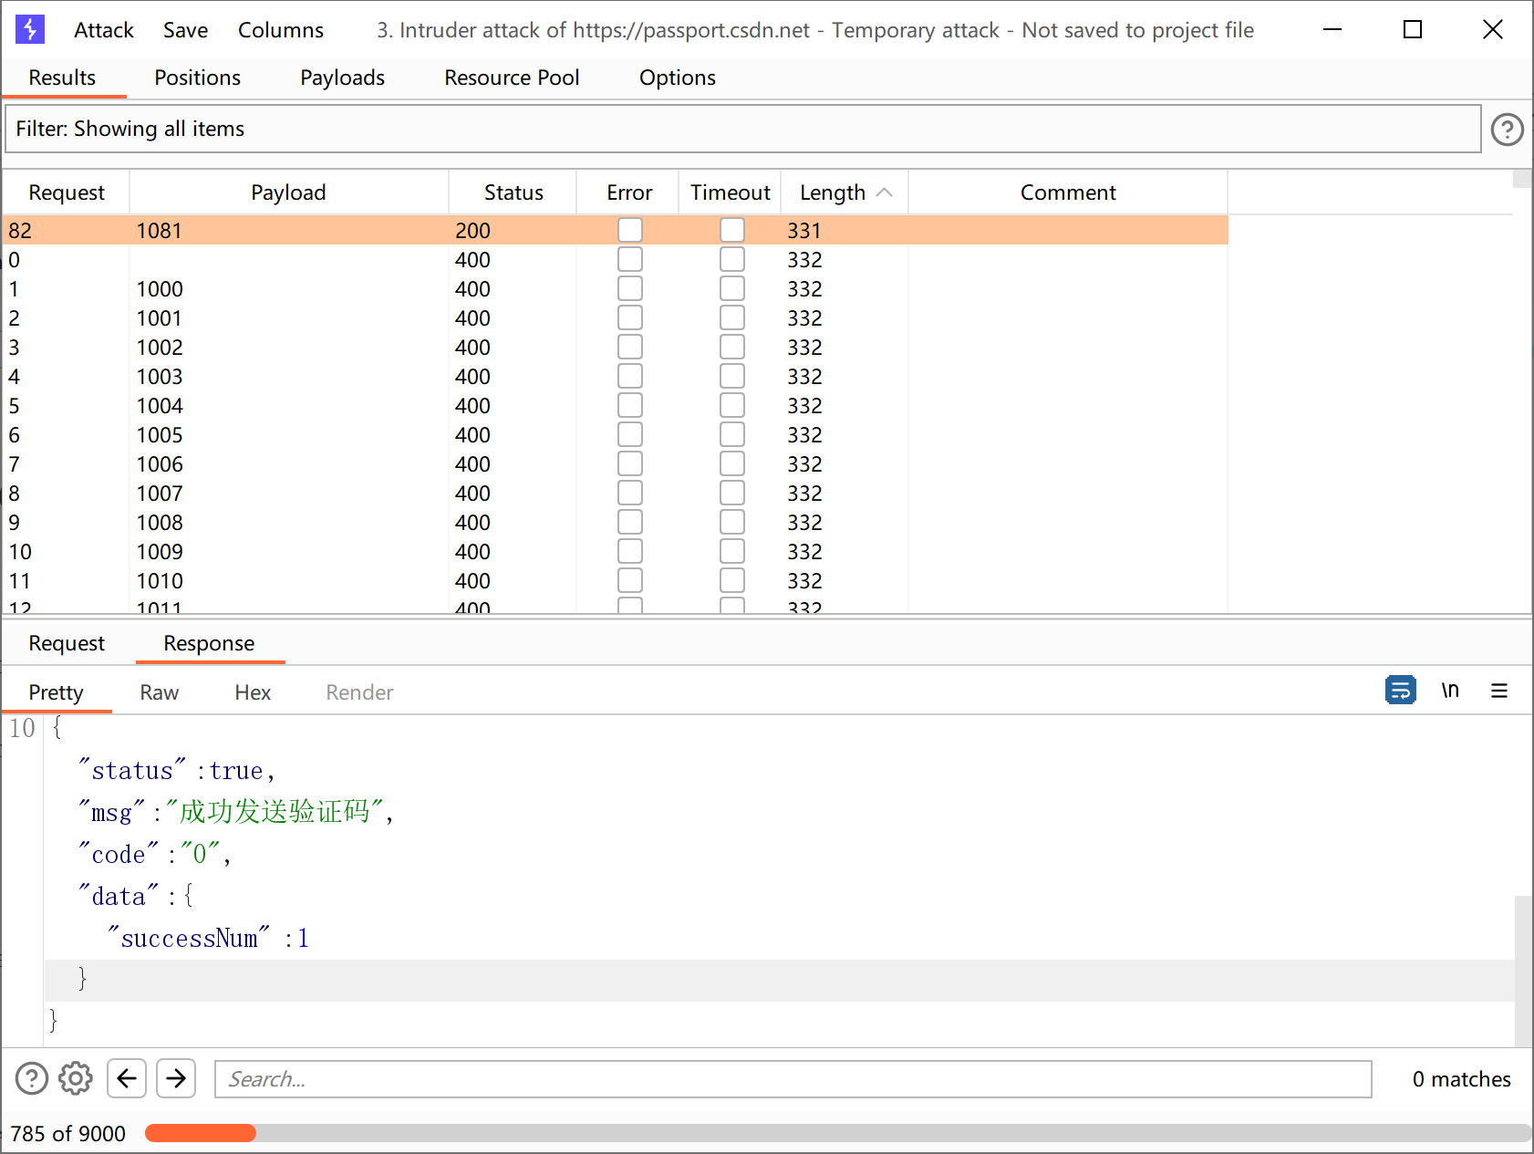
Task: Click the results table vertical scrollbar
Action: click(x=1522, y=178)
